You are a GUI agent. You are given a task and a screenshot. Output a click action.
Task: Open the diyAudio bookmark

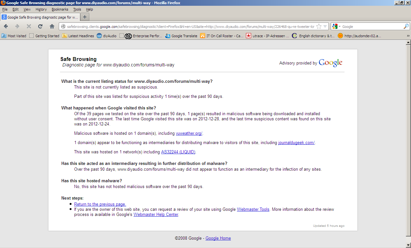pos(107,36)
